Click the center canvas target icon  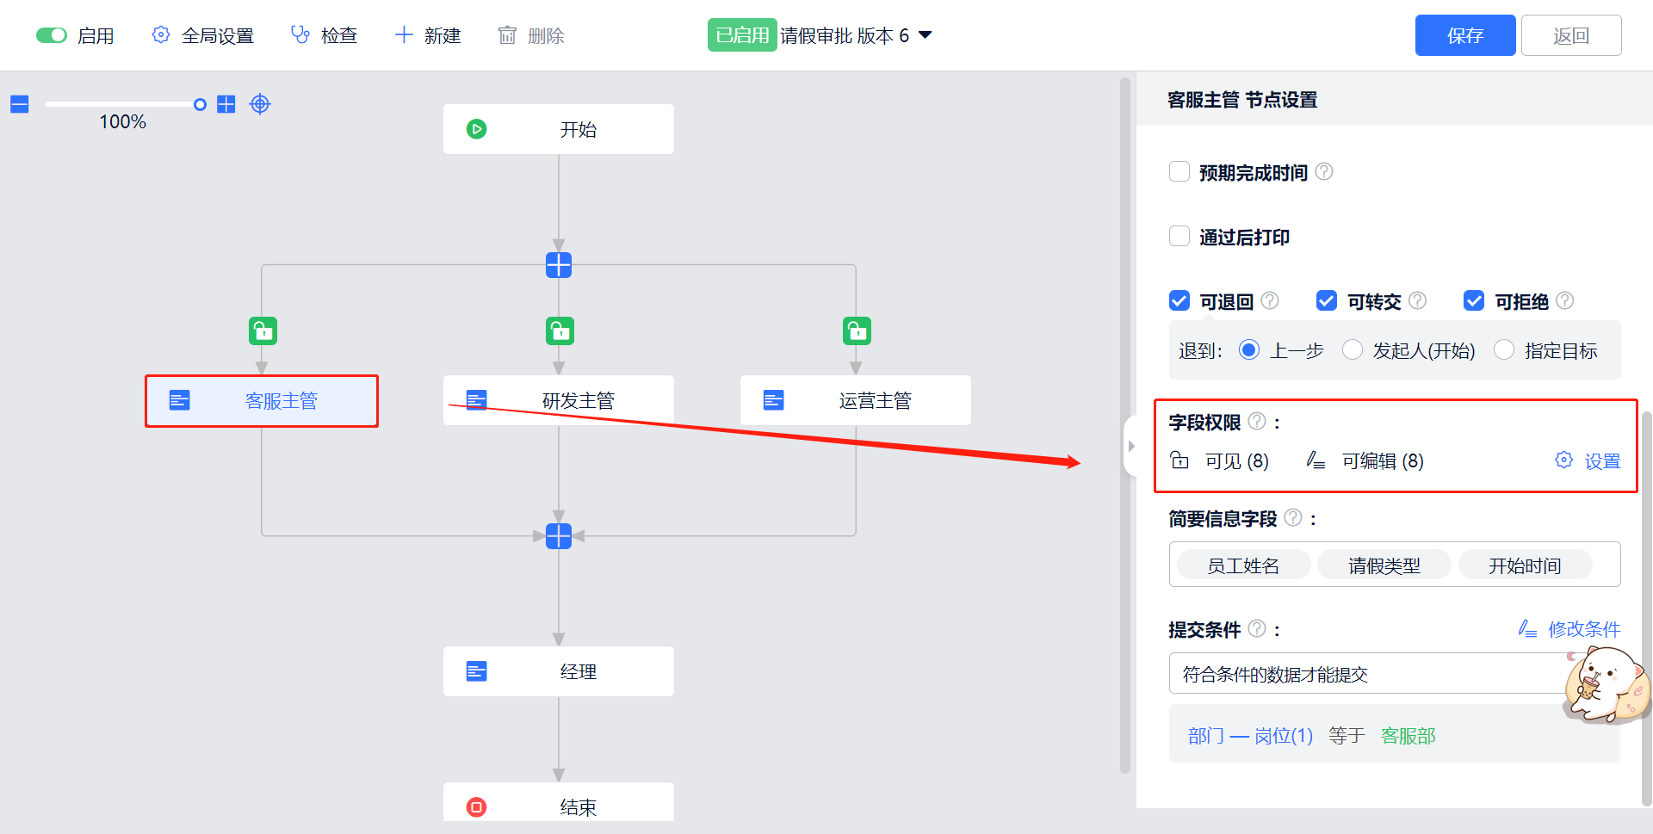click(260, 104)
